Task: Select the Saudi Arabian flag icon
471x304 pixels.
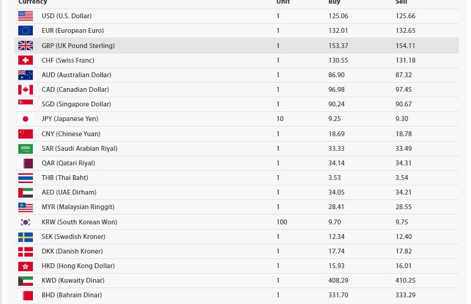Action: point(25,148)
